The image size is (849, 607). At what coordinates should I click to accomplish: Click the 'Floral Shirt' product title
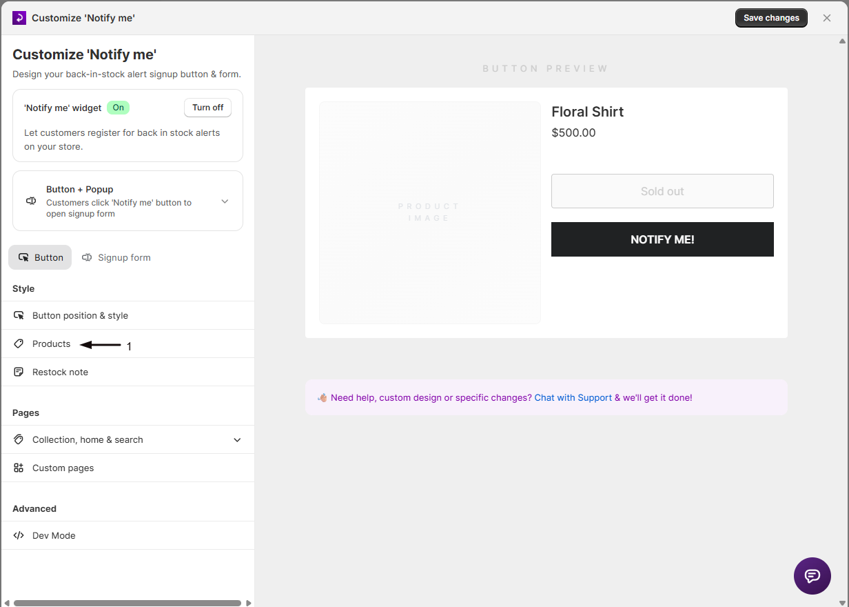coord(588,112)
